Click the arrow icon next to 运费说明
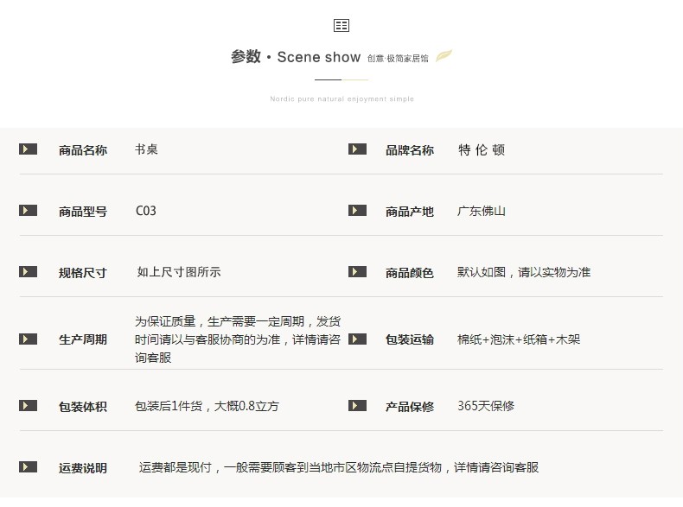Screen dimensions: 683x507 pos(29,467)
